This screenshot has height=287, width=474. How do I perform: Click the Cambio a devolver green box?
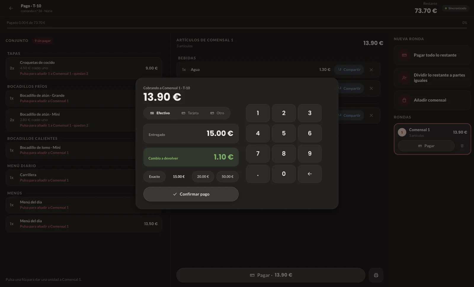pos(191,157)
